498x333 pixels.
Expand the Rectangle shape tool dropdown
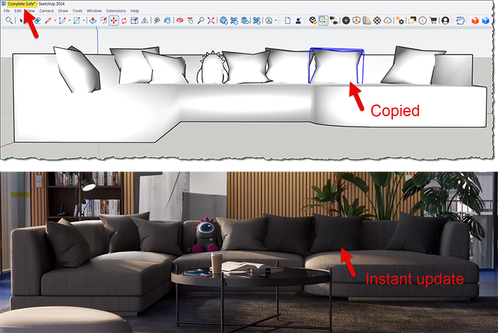tap(84, 21)
